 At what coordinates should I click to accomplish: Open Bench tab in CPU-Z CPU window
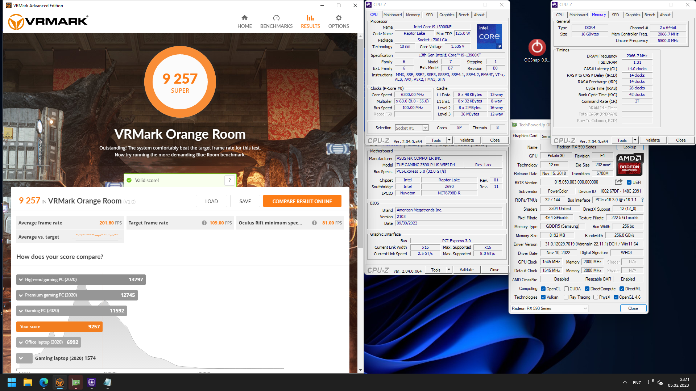point(464,15)
